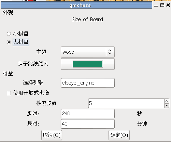Select the 小棋盘 small board radio button
Image resolution: width=171 pixels, height=142 pixels.
(9, 34)
